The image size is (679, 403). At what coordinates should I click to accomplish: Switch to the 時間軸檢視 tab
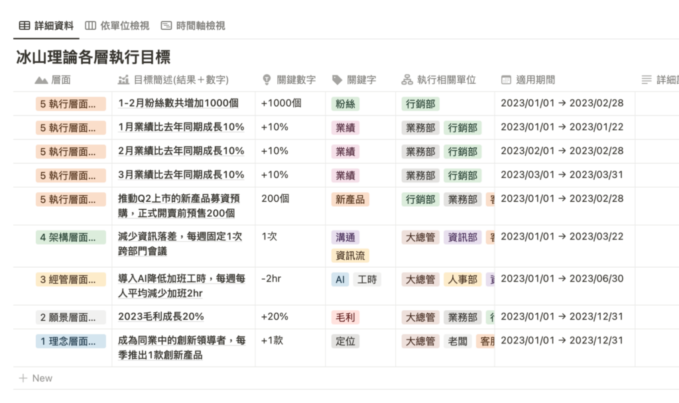[x=193, y=26]
